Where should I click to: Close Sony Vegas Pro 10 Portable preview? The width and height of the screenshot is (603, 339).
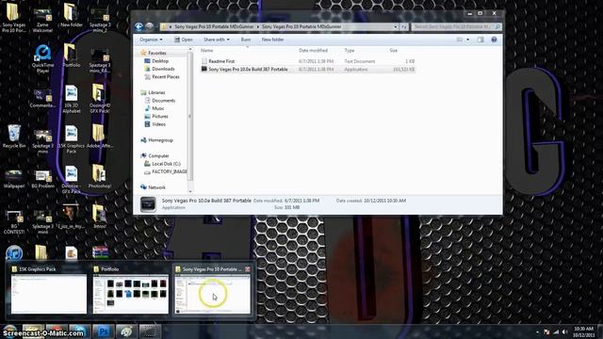coord(248,269)
